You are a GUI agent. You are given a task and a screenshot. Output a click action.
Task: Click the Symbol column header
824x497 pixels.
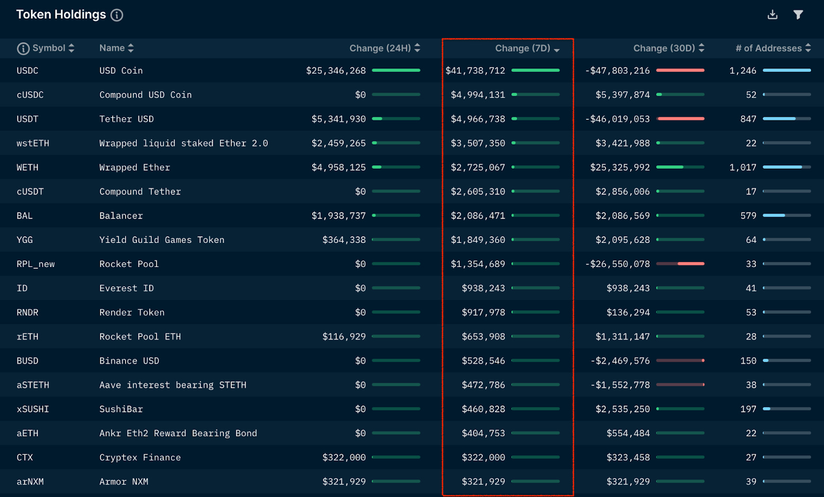point(49,48)
